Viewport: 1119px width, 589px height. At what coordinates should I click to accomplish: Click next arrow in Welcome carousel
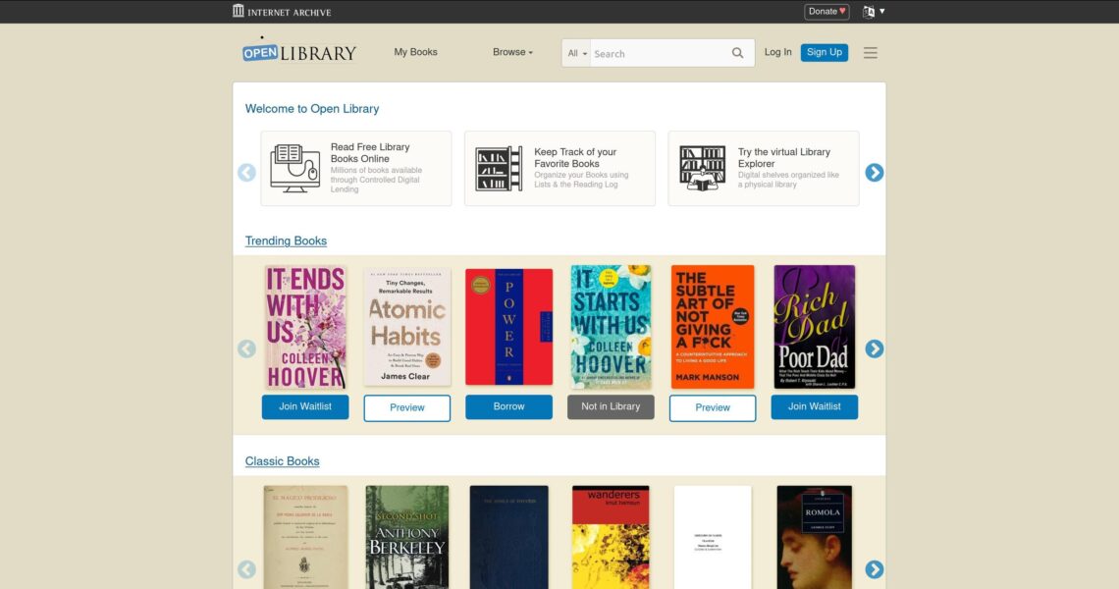pos(875,172)
